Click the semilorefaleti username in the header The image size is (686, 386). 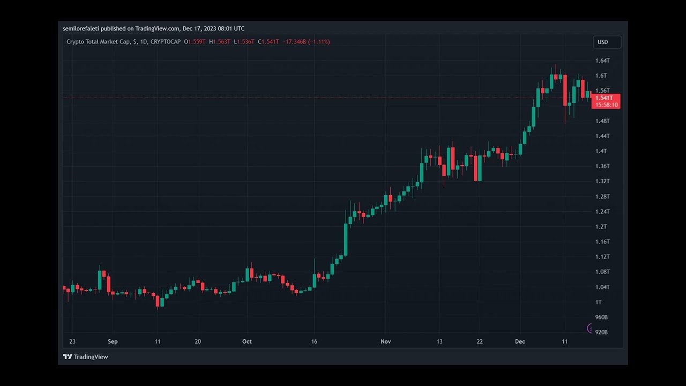pyautogui.click(x=81, y=28)
